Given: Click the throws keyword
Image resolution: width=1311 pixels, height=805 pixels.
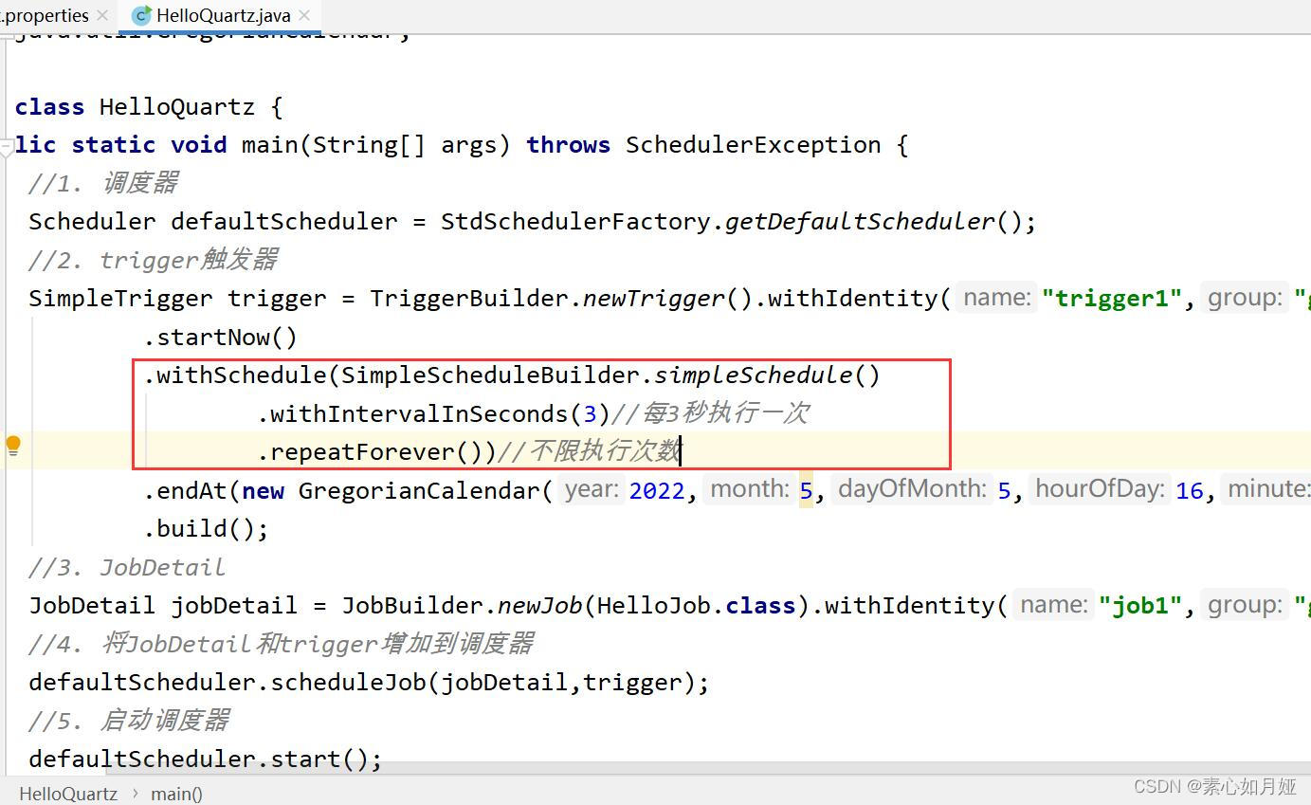Looking at the screenshot, I should click(569, 144).
